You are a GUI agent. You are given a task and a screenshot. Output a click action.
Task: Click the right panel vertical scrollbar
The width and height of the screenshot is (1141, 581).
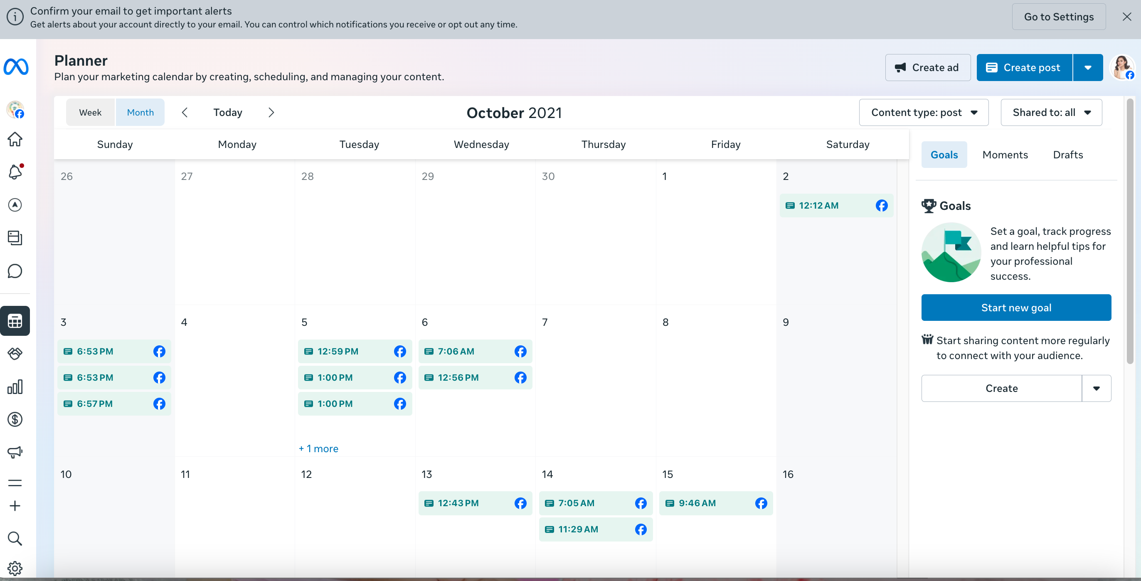(1129, 231)
